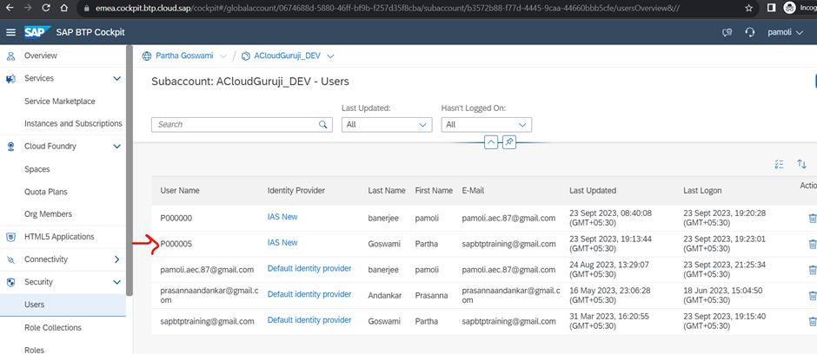817x354 pixels.
Task: Open table column settings icon
Action: [779, 164]
